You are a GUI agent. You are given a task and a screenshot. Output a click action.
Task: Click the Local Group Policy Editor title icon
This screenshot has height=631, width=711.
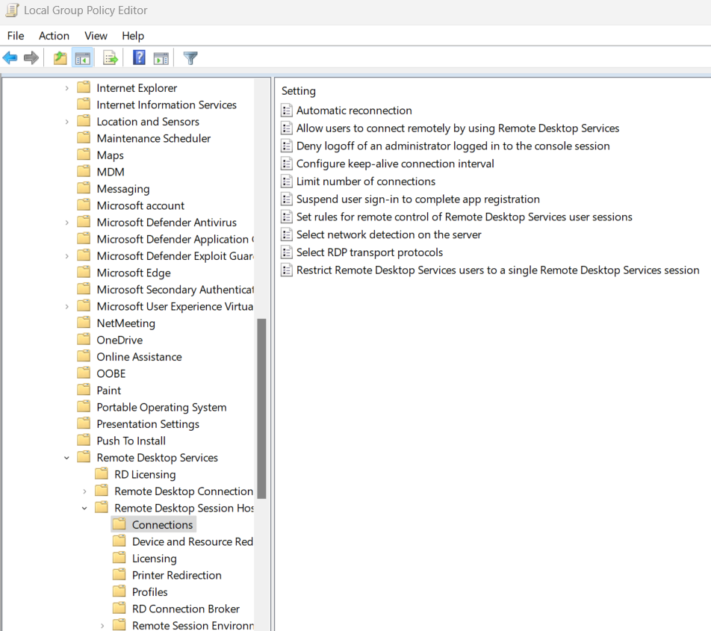[12, 10]
